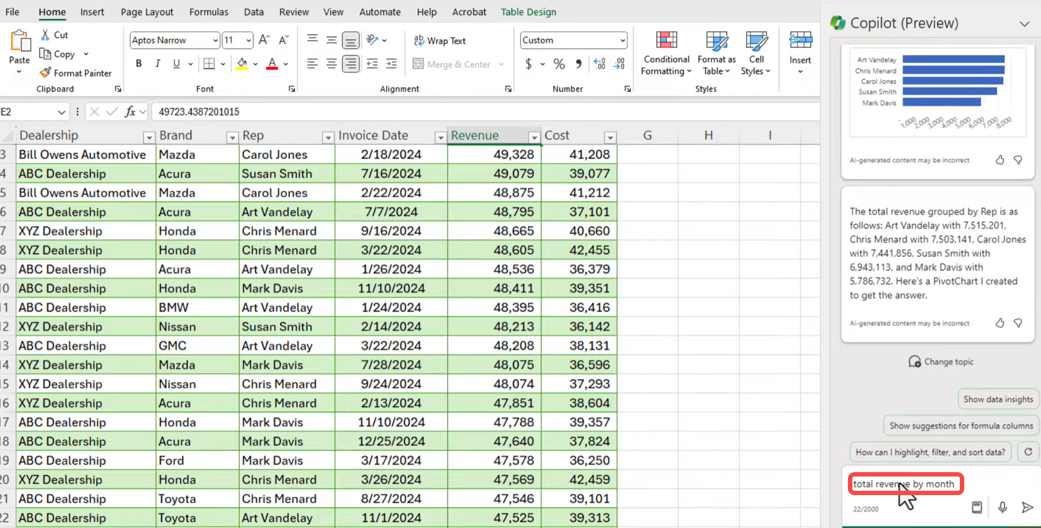1041x528 pixels.
Task: Switch to the Page Layout tab
Action: point(147,12)
